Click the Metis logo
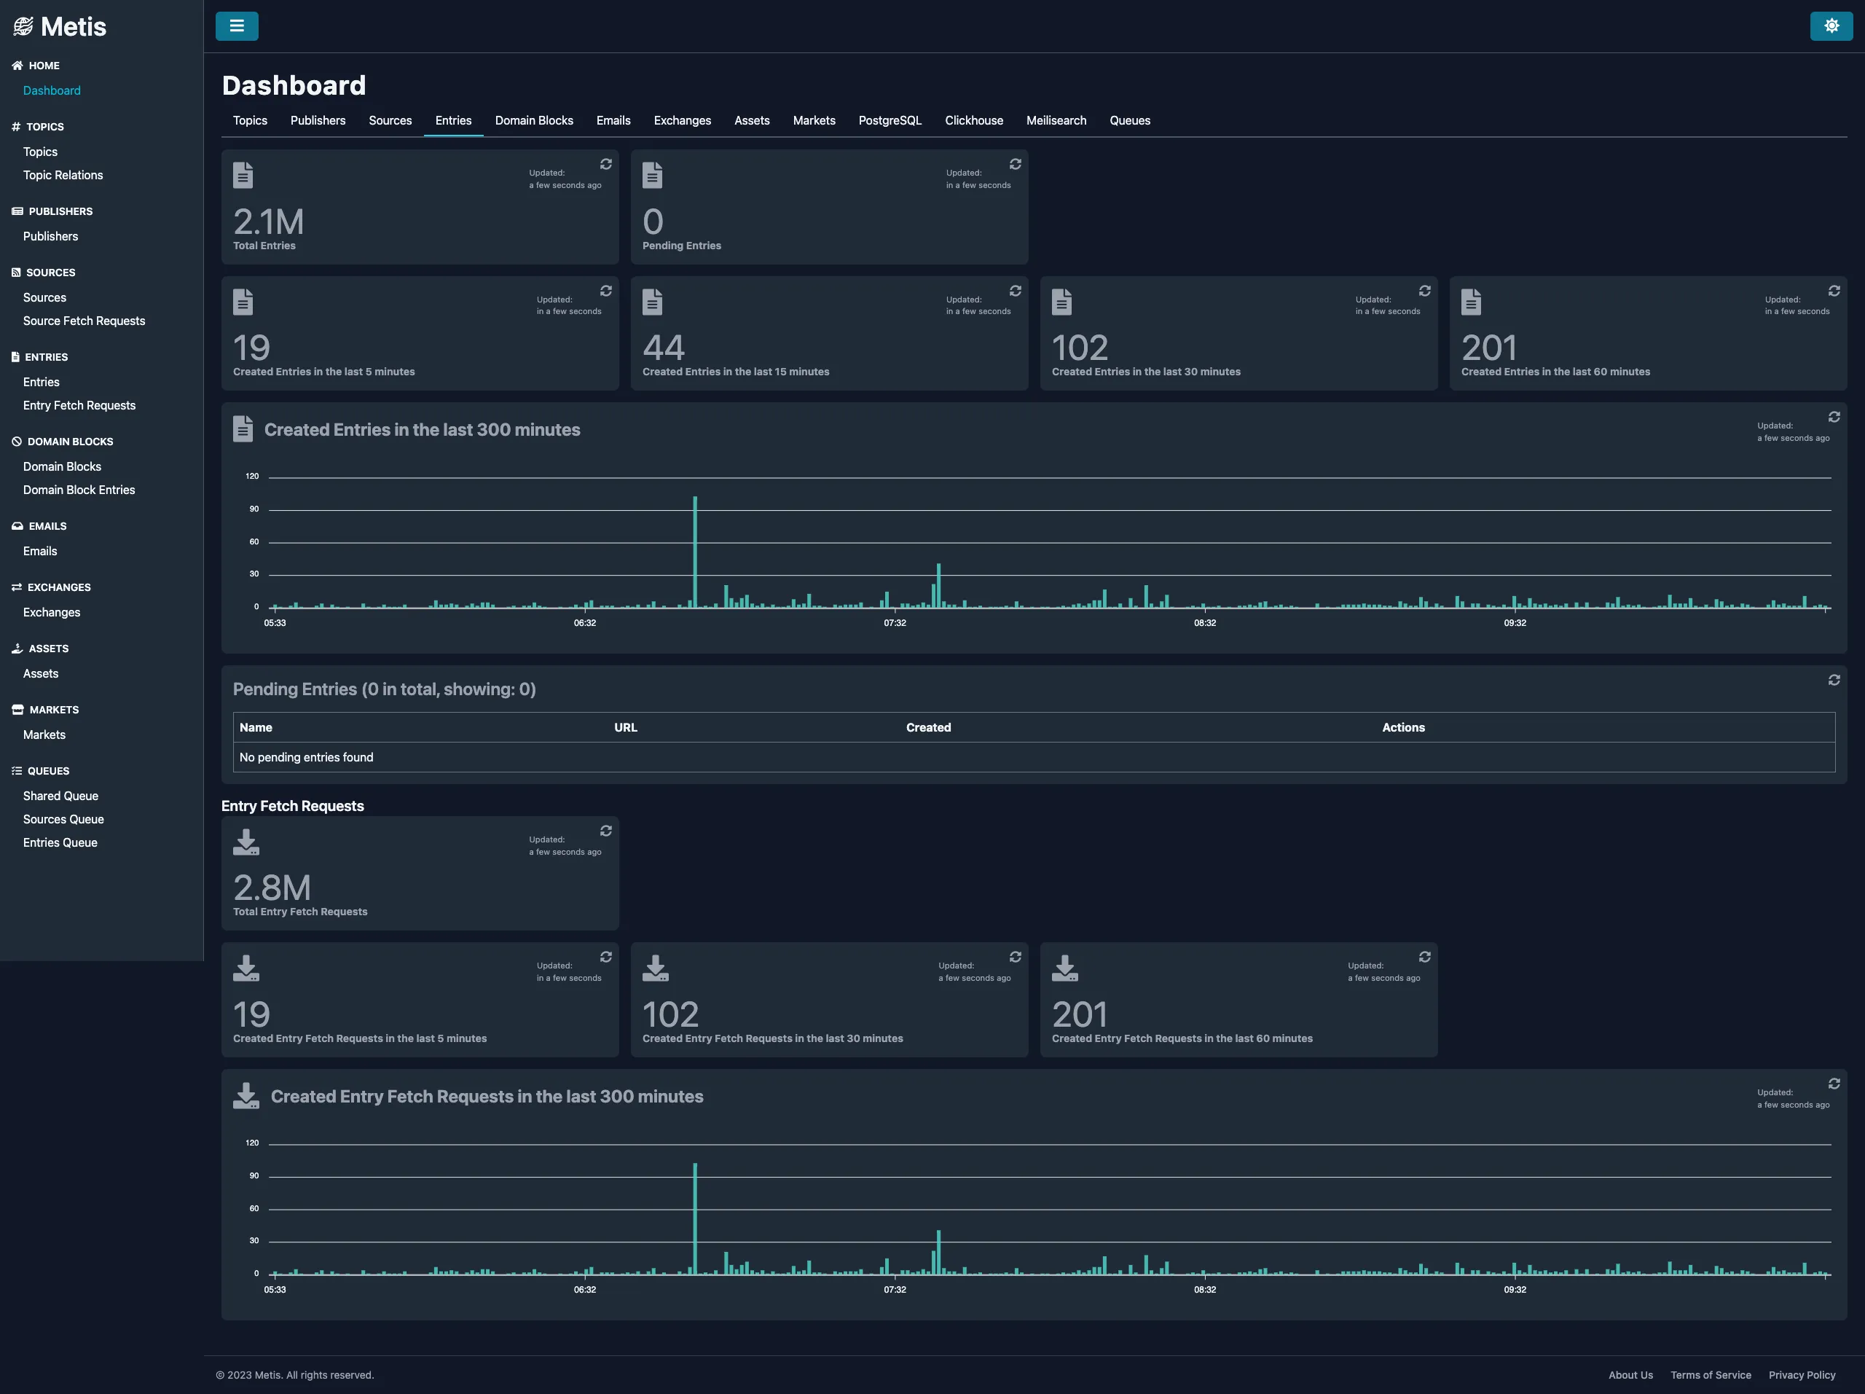Screen dimensions: 1865x1394 60,26
